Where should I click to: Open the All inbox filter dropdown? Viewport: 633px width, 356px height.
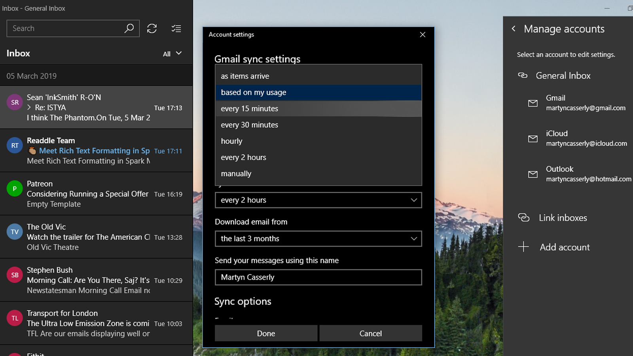(172, 53)
